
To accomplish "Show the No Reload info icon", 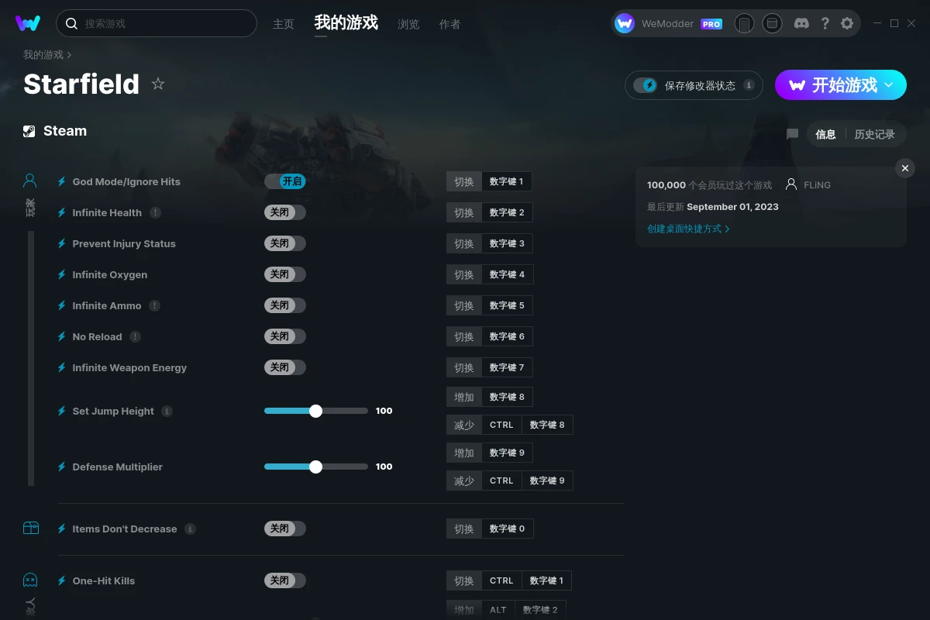I will pos(136,336).
